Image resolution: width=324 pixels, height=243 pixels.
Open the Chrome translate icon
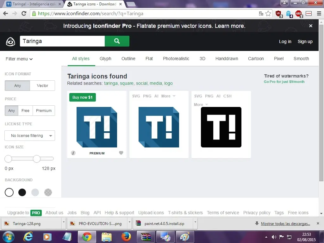click(261, 14)
